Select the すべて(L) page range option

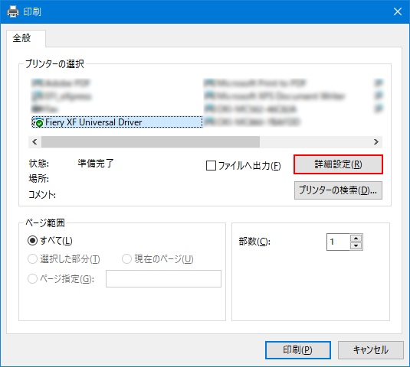(x=32, y=241)
